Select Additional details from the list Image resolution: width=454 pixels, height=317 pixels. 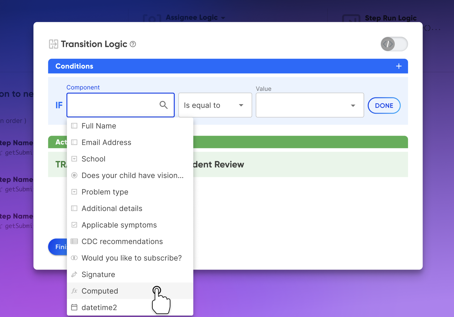(130, 208)
